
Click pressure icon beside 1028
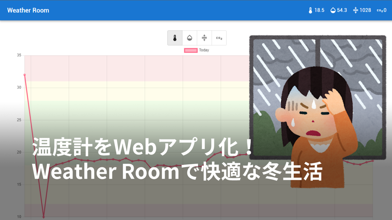point(356,10)
